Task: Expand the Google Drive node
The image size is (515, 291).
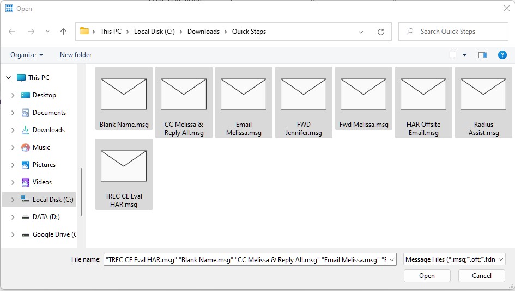Action: click(x=13, y=234)
